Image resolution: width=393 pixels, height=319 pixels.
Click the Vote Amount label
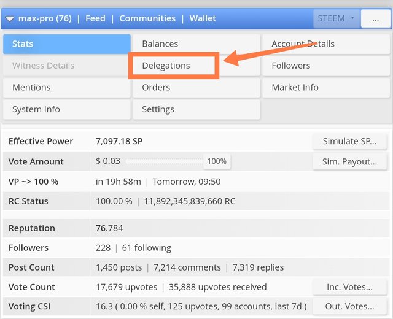[36, 162]
